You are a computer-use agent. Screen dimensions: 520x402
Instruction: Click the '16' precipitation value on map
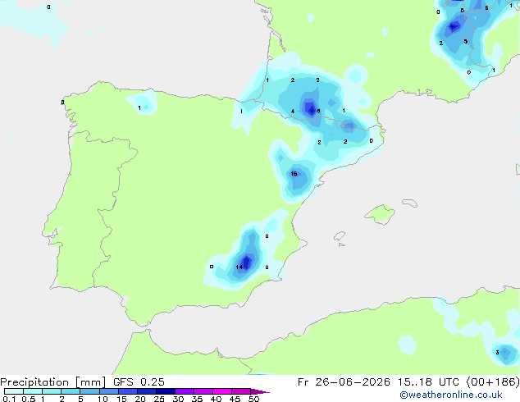tap(294, 173)
